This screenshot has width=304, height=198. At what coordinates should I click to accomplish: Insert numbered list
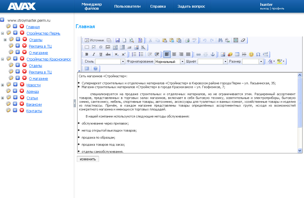point(134,54)
